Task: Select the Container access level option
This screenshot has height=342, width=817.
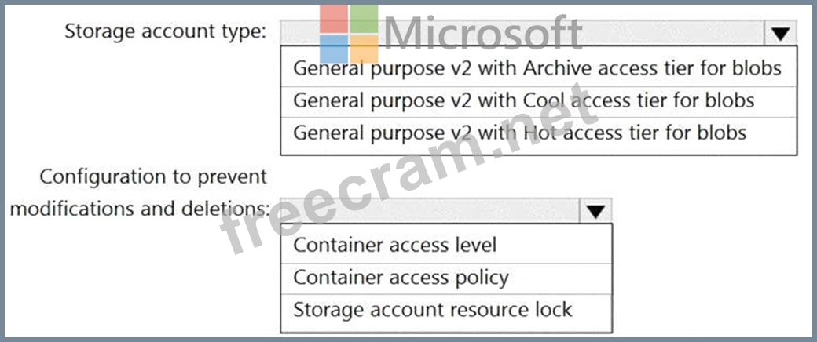Action: coord(395,245)
